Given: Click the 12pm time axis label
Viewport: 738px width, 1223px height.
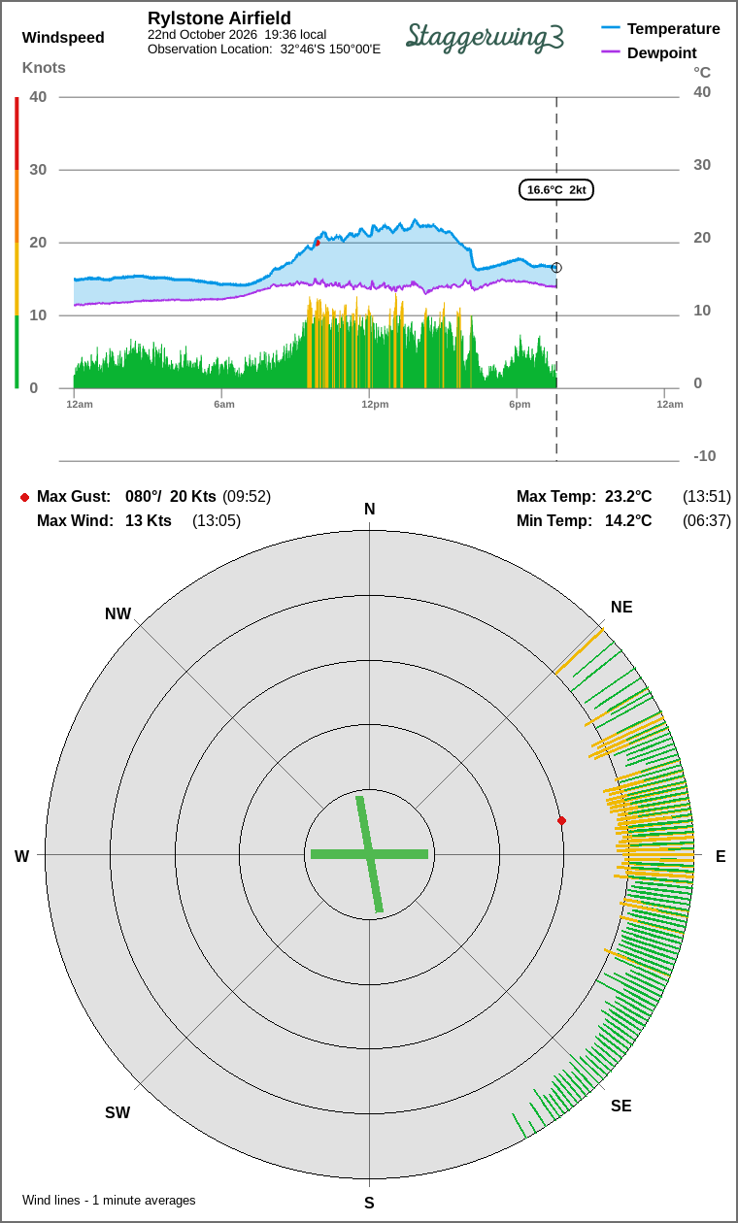Looking at the screenshot, I should pos(375,404).
